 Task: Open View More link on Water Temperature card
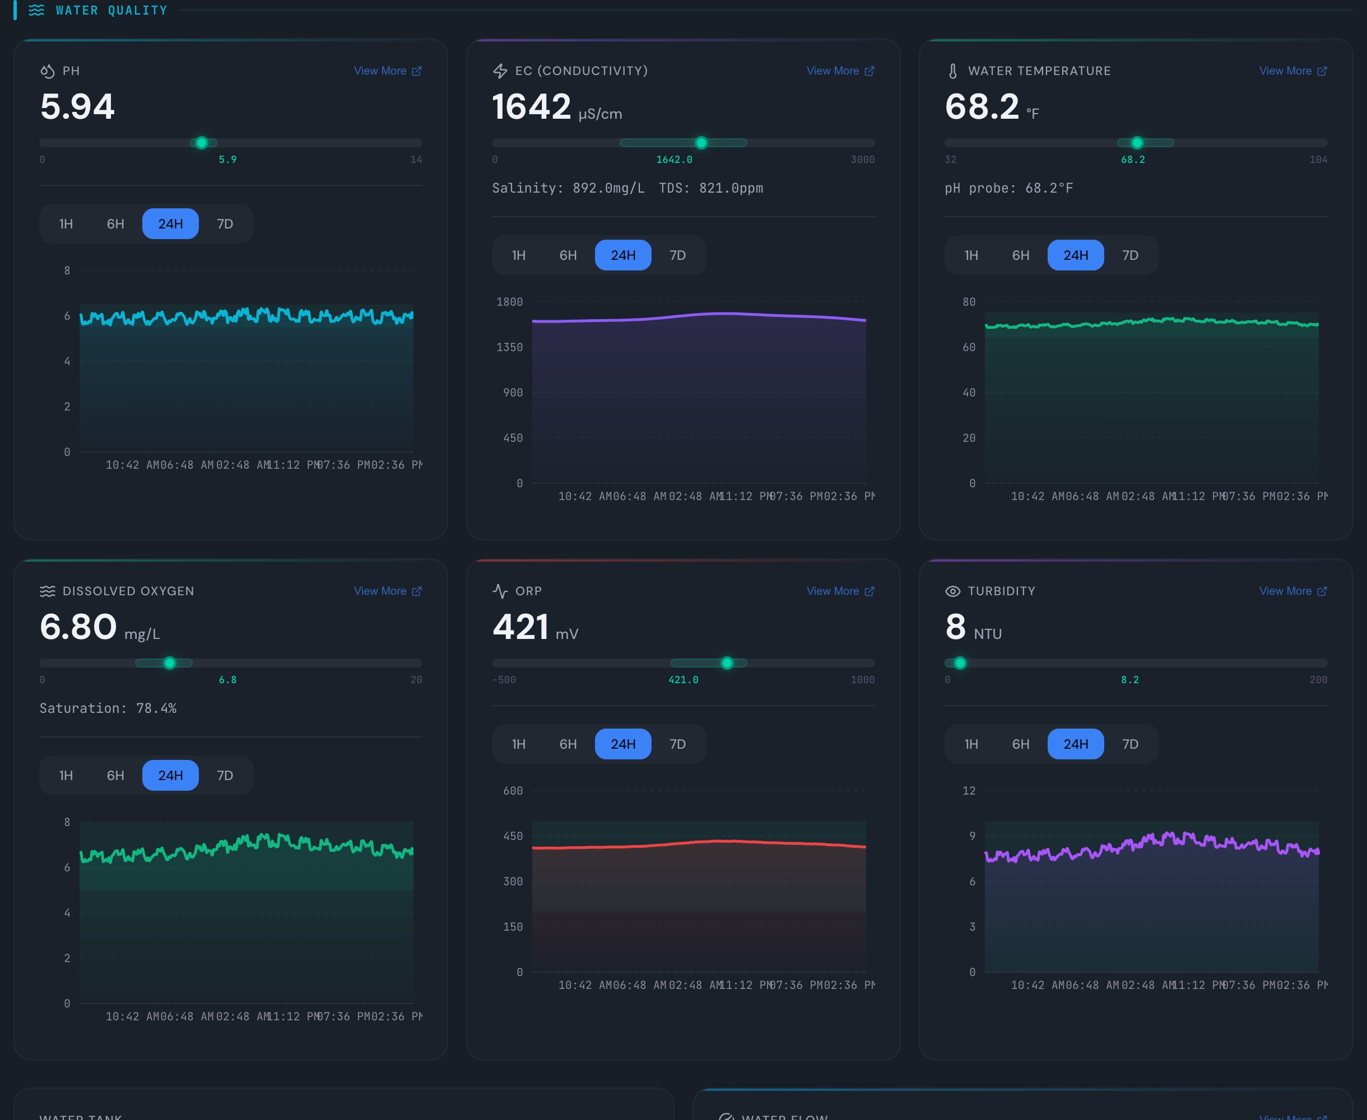click(x=1293, y=71)
